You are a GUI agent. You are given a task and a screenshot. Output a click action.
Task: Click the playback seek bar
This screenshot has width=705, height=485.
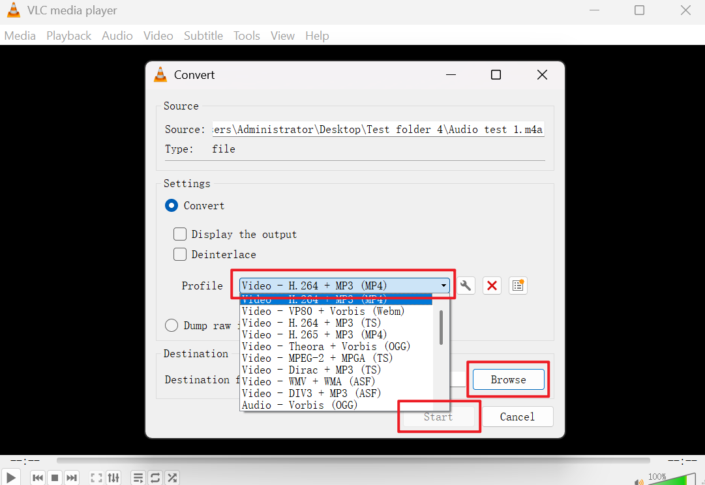353,460
